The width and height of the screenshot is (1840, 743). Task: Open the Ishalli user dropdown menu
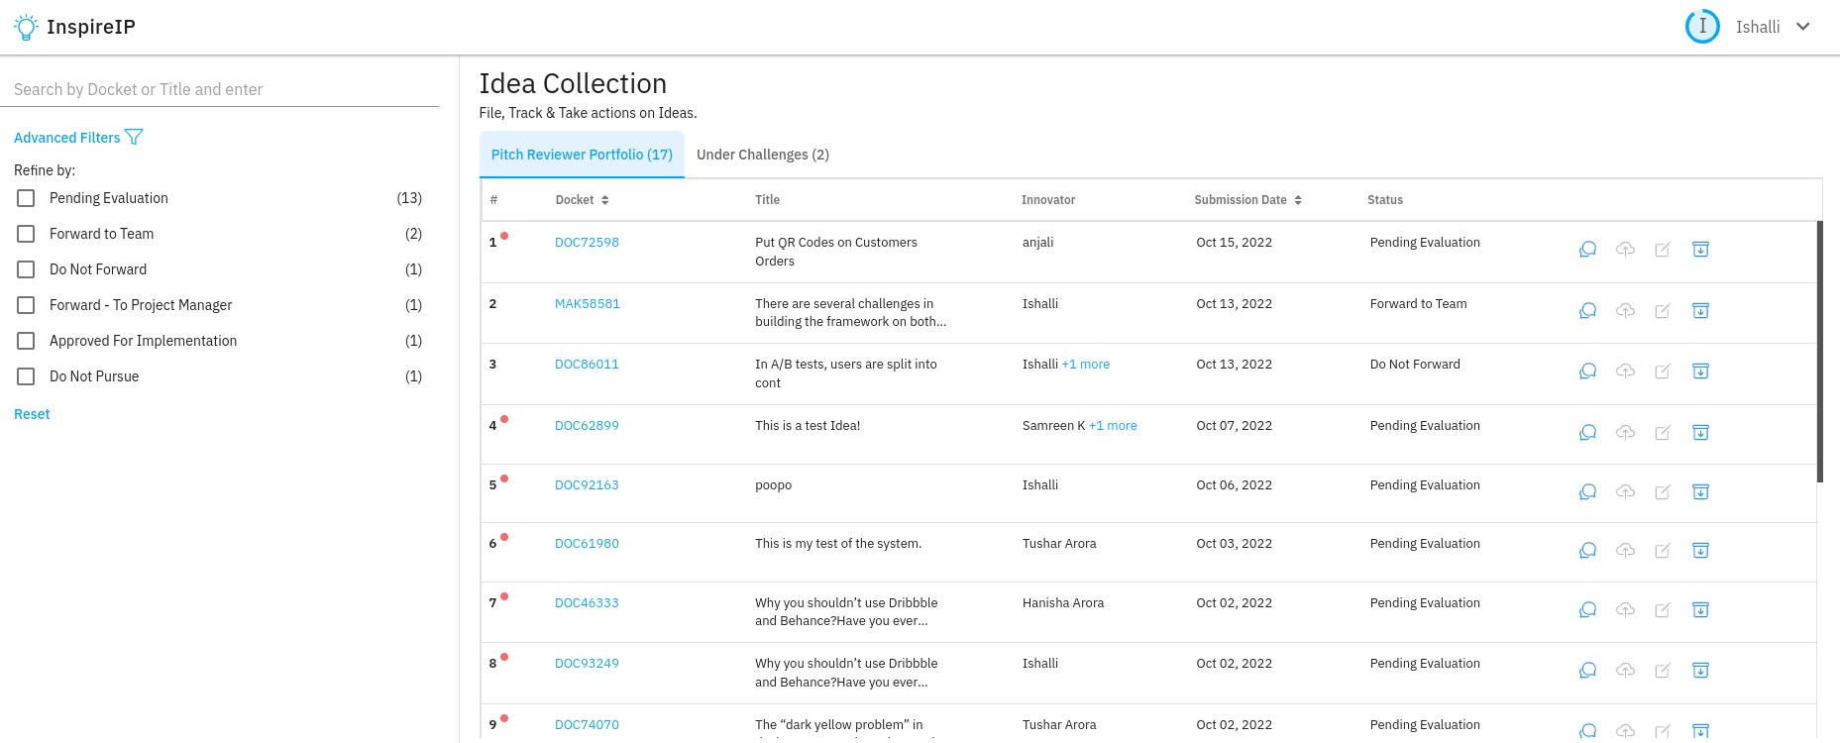[x=1802, y=27]
